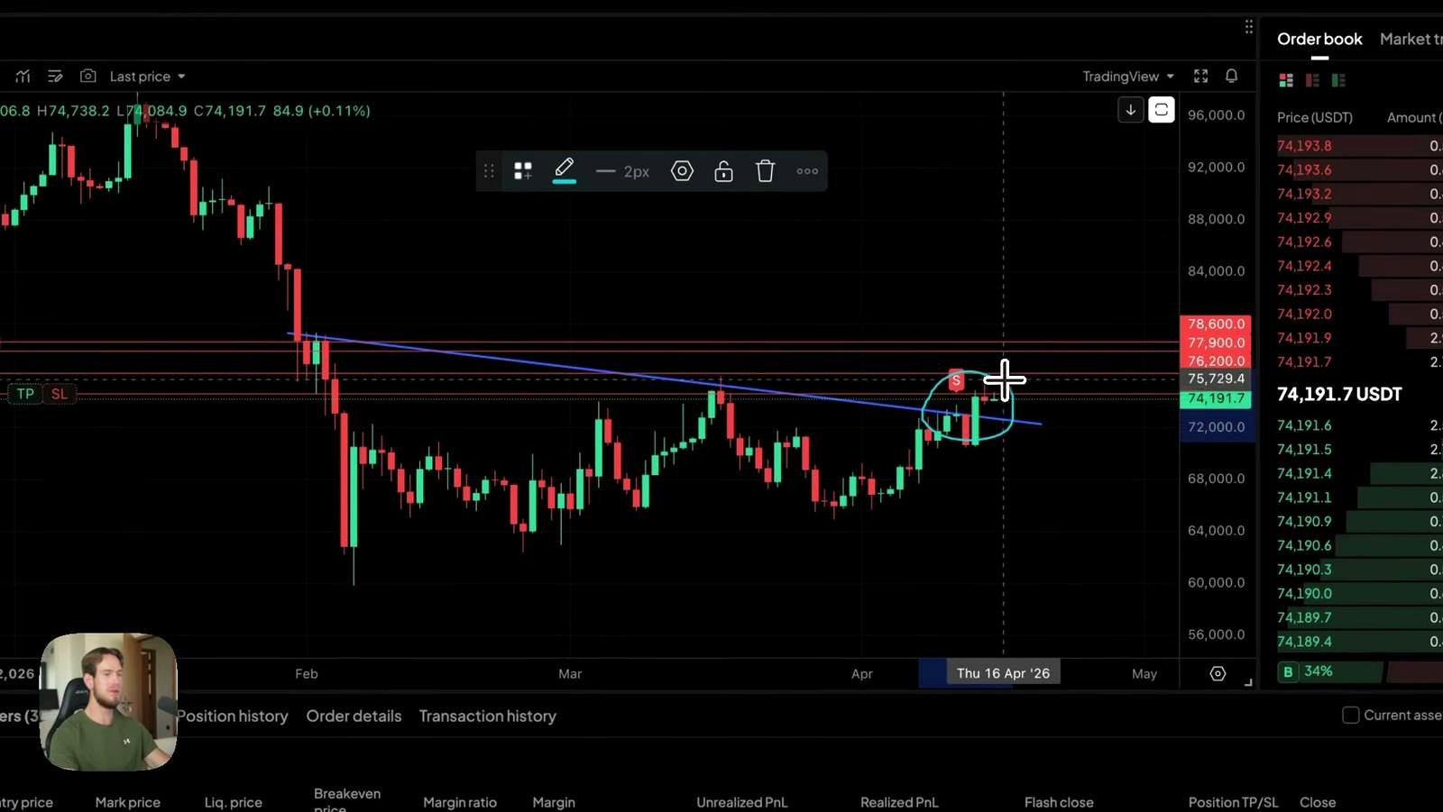
Task: Enable the Current asset checkbox
Action: (1350, 715)
